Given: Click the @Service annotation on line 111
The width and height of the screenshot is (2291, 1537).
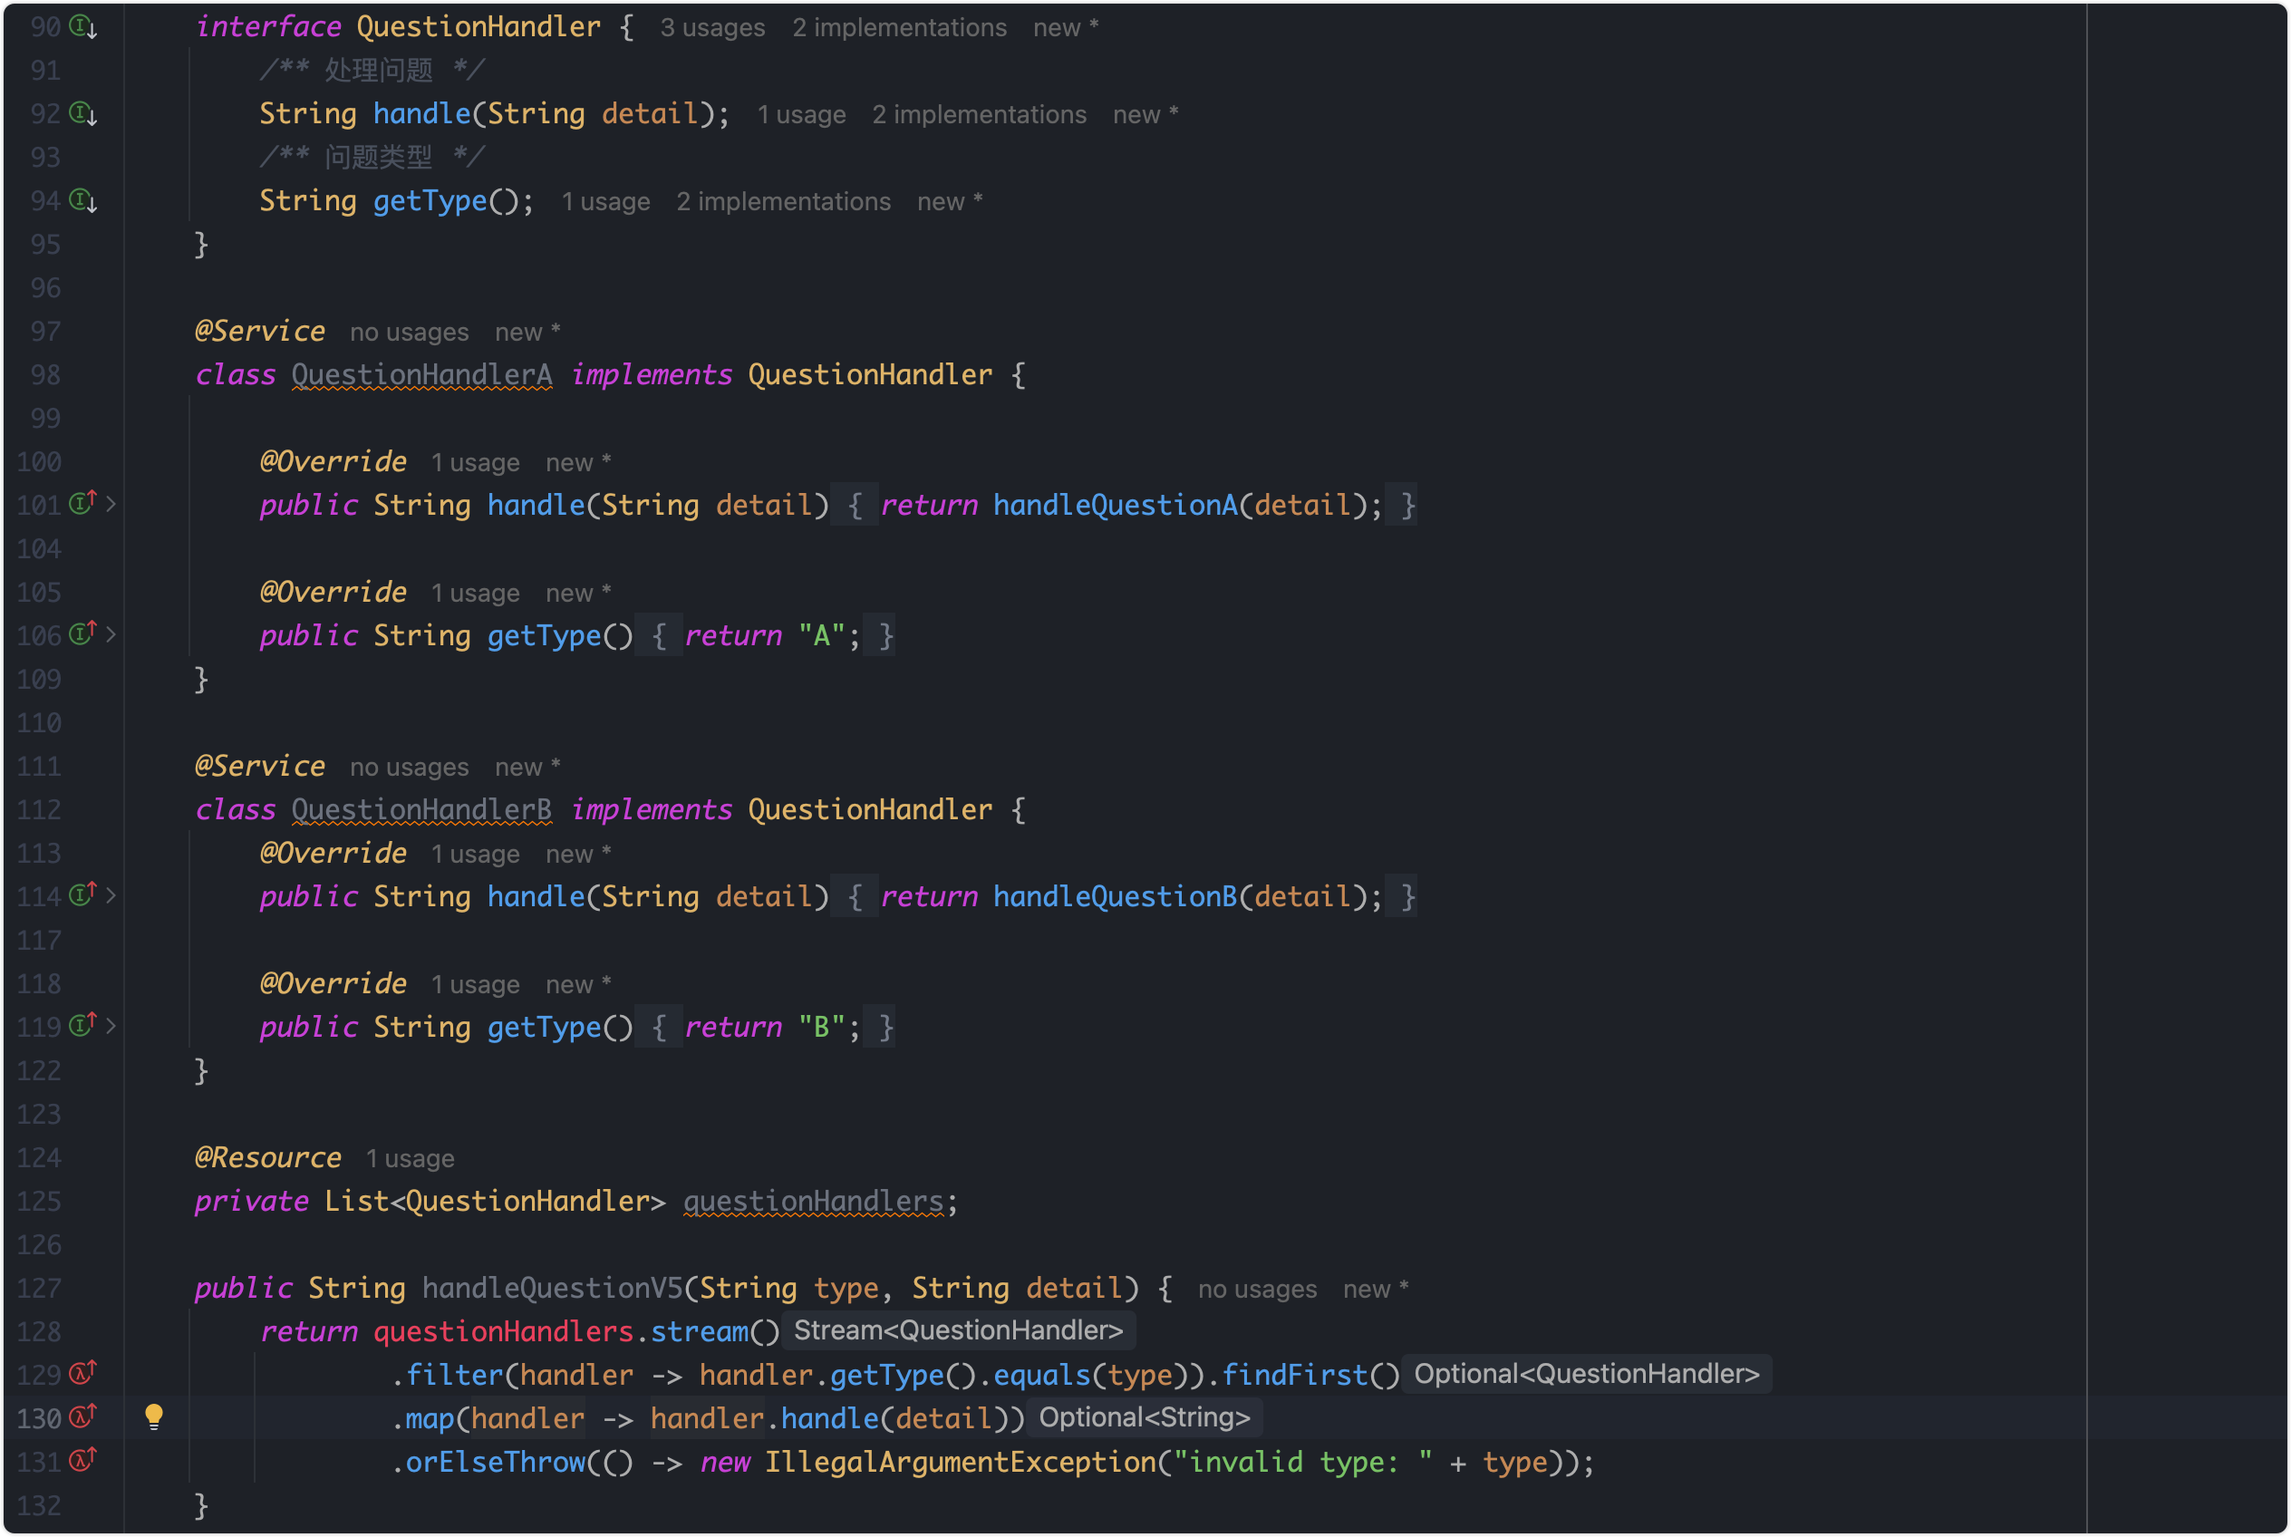Looking at the screenshot, I should coord(260,767).
